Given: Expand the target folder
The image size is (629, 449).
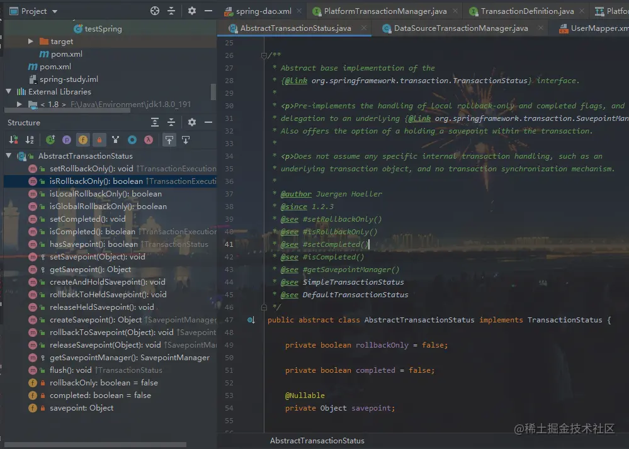Looking at the screenshot, I should click(30, 42).
